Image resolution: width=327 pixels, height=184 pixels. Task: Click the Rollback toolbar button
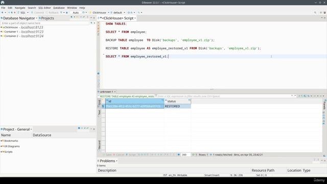pyautogui.click(x=52, y=12)
